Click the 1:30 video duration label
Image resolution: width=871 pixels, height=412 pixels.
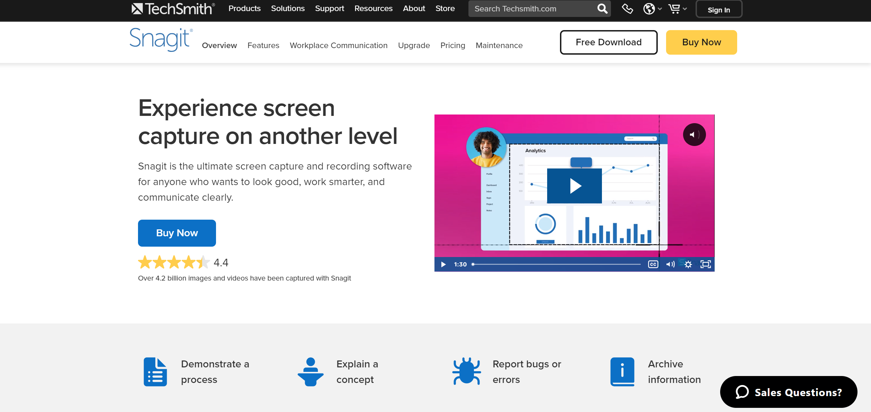[460, 264]
